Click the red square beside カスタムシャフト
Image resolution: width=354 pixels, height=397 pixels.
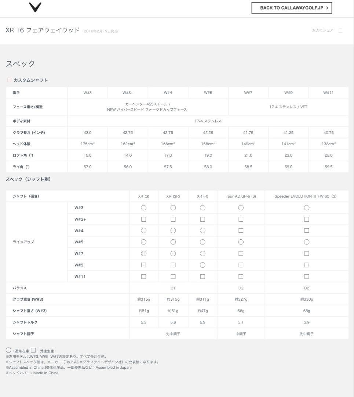click(9, 80)
